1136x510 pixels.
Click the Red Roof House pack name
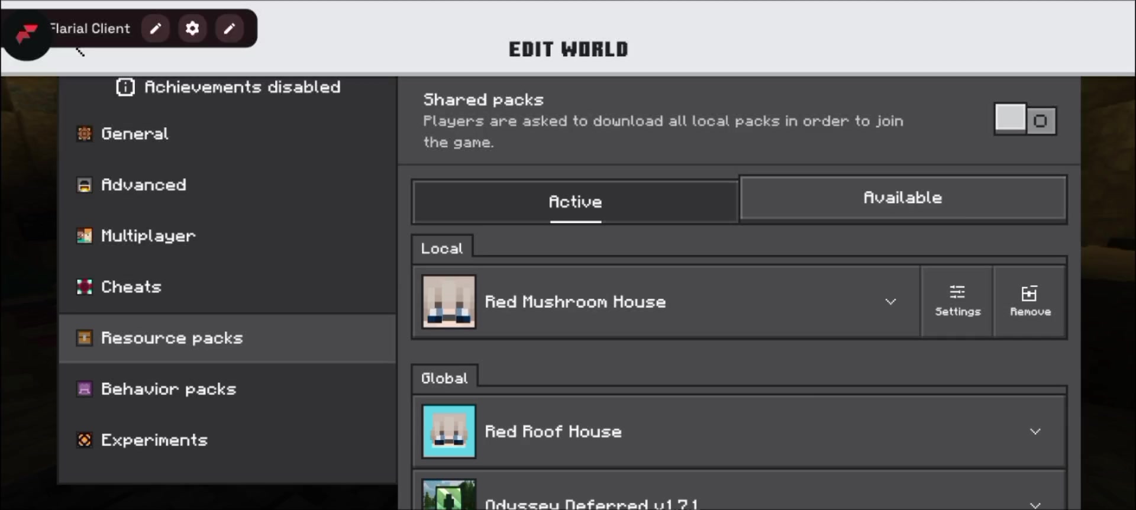click(553, 431)
